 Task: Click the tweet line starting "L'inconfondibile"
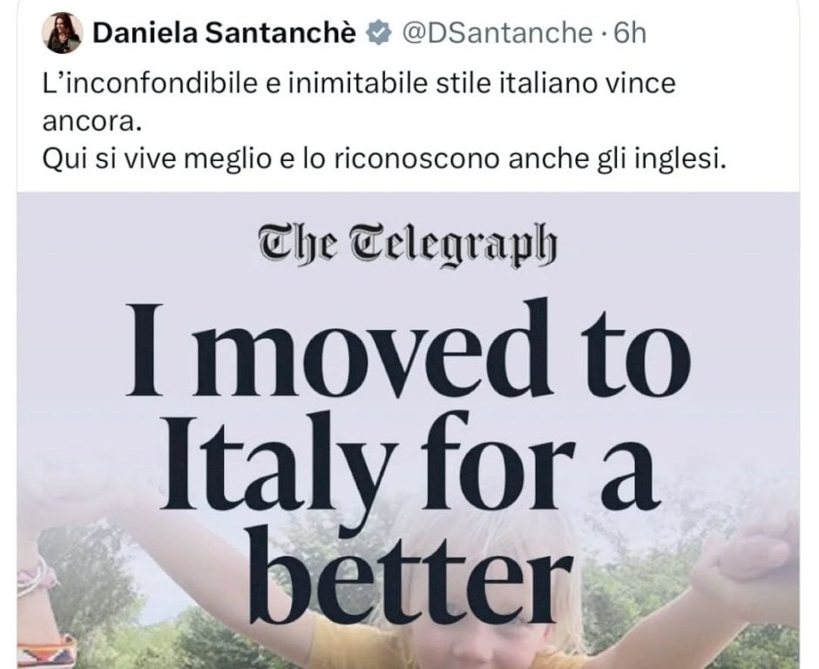358,86
